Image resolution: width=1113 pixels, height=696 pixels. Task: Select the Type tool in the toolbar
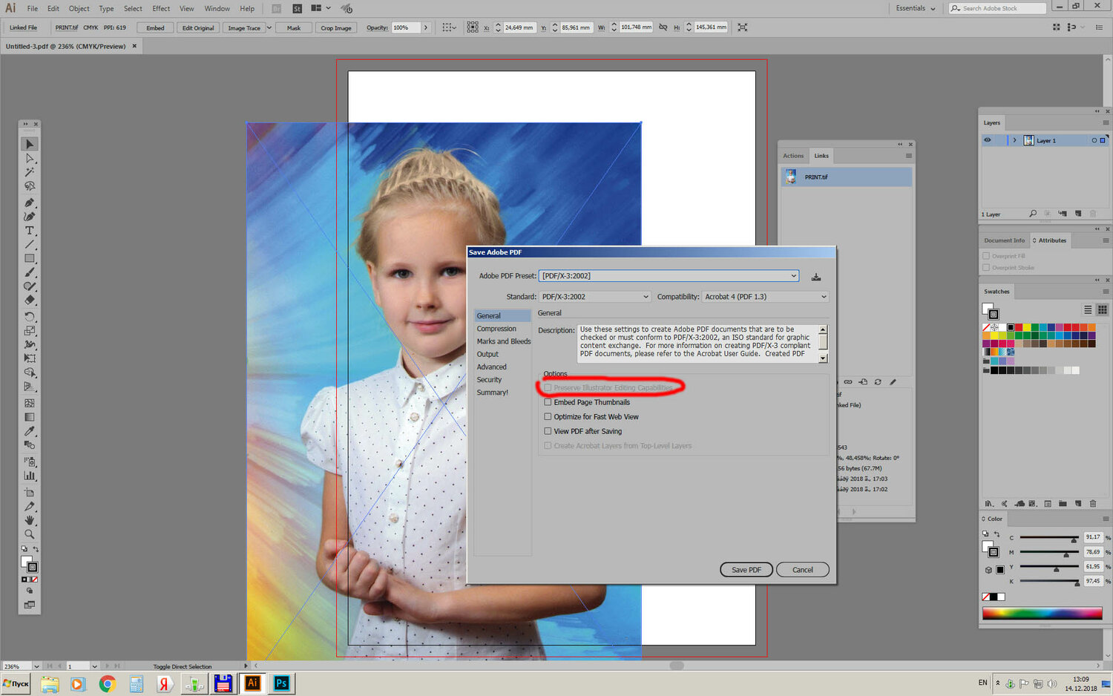coord(30,231)
